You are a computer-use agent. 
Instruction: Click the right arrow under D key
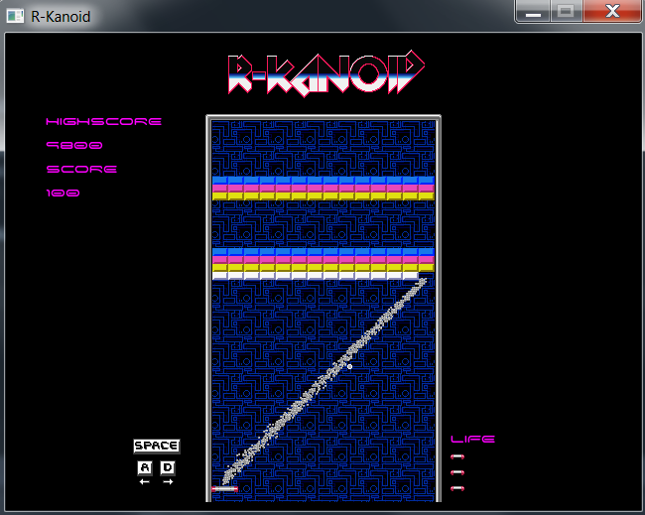coord(168,482)
